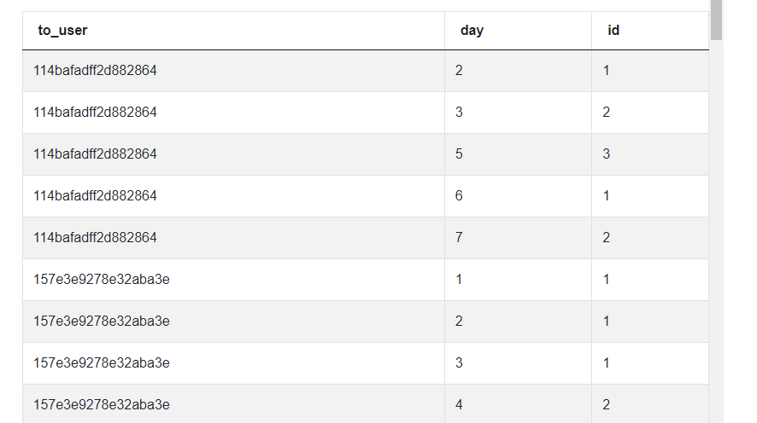757x423 pixels.
Task: Click the day cell with value 5
Action: [459, 154]
